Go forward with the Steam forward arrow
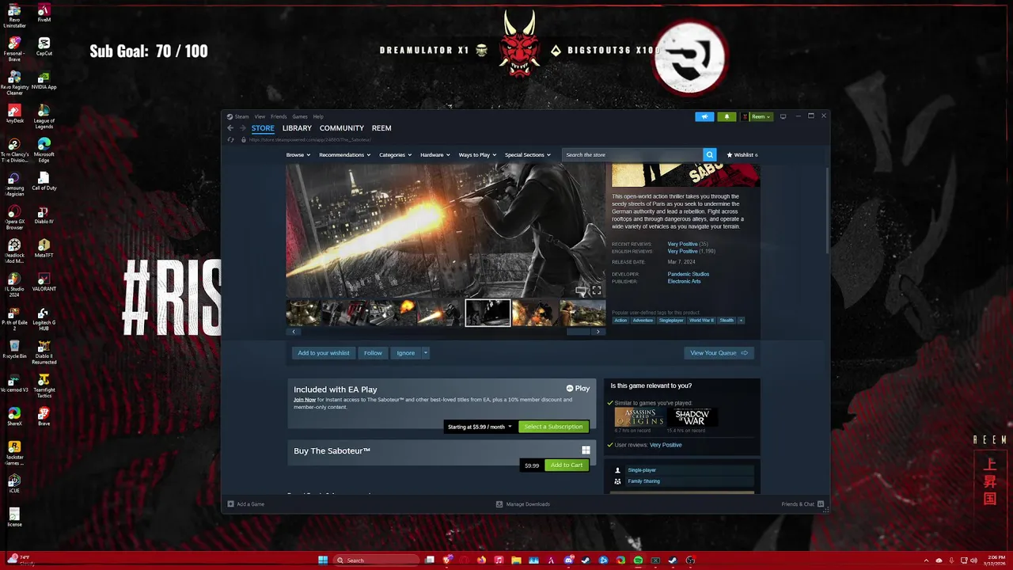The height and width of the screenshot is (570, 1013). (243, 128)
